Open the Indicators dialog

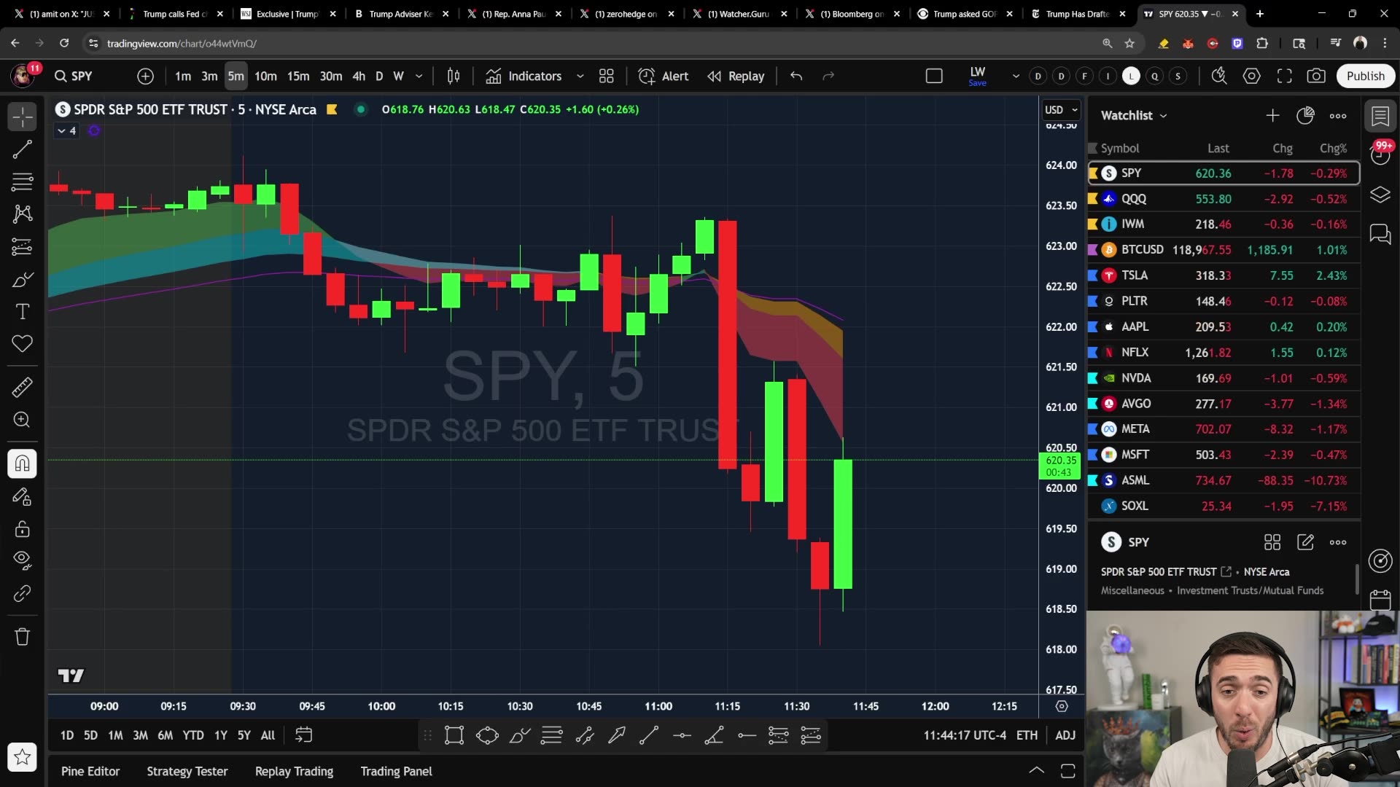point(524,76)
